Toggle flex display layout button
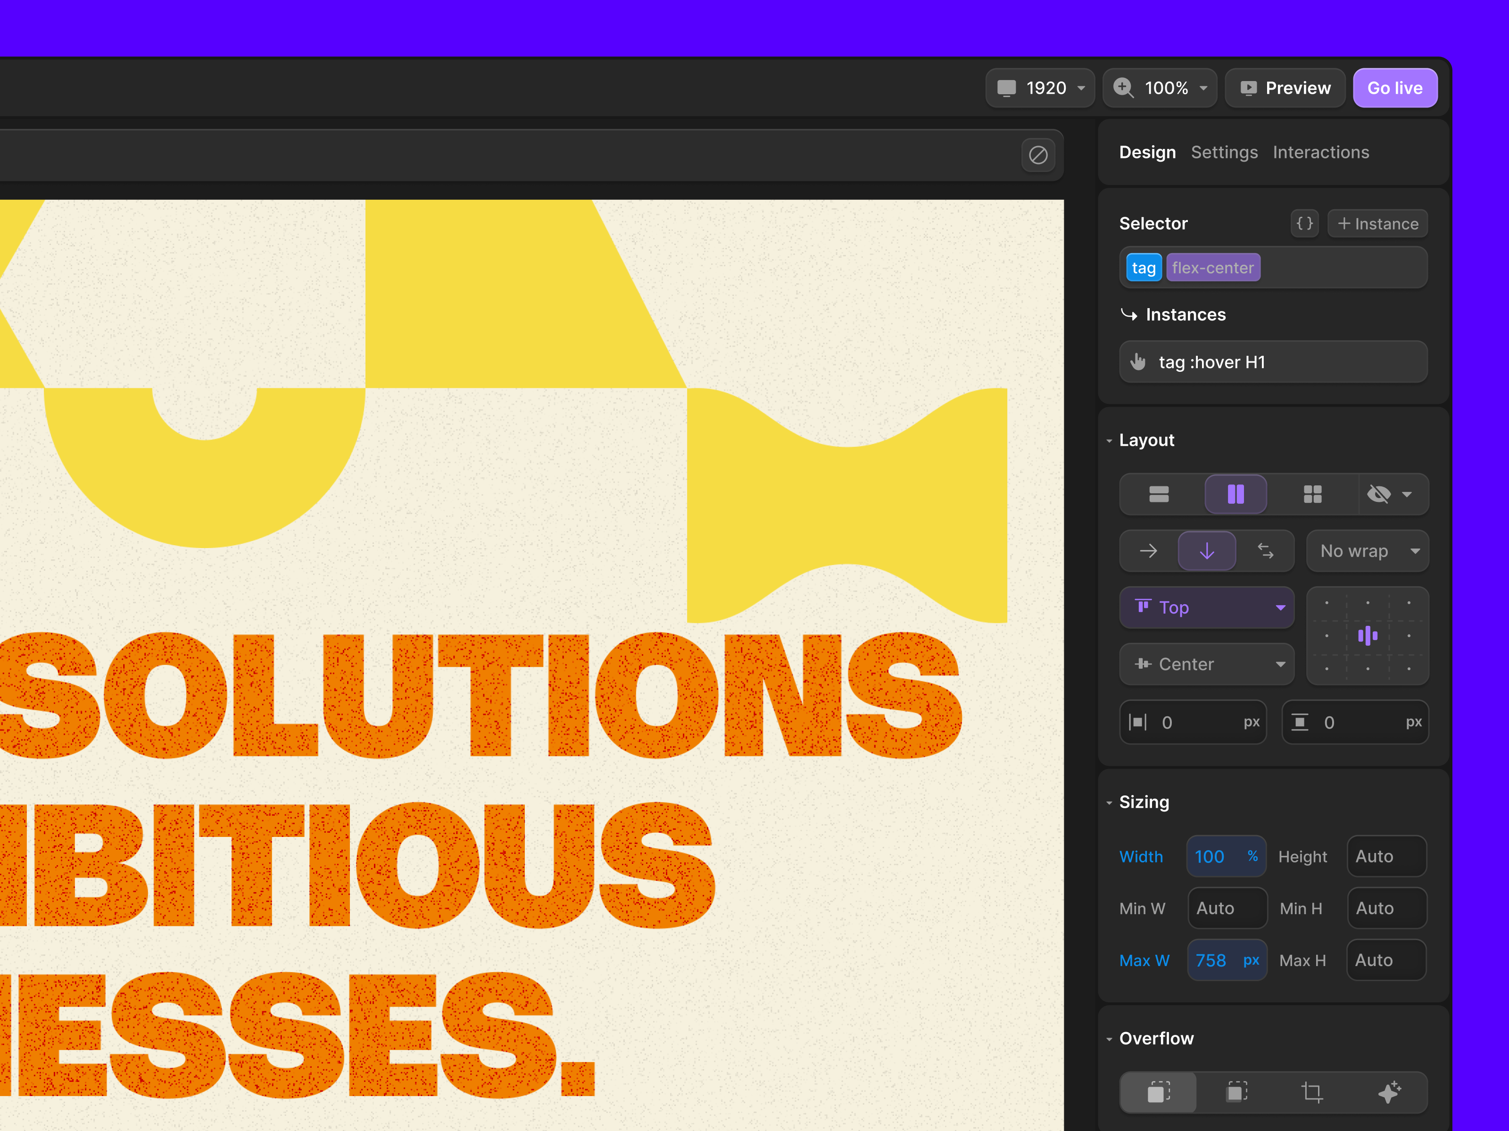Screen dimensions: 1509x1131 pyautogui.click(x=1235, y=494)
